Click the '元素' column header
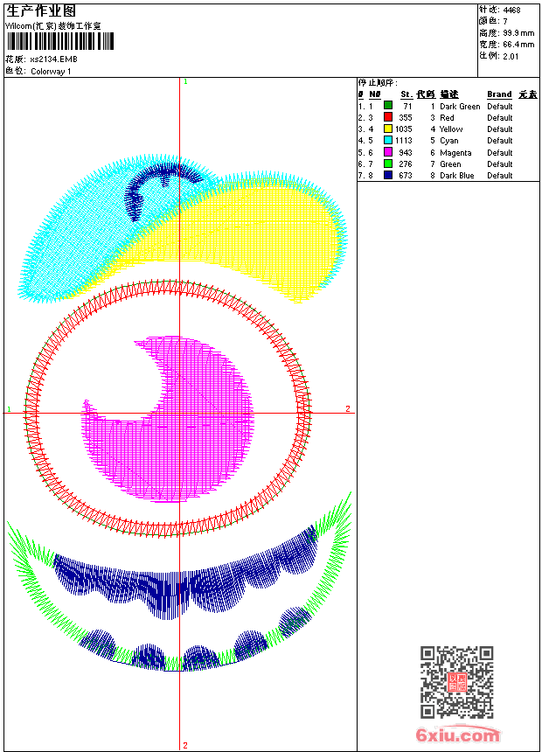The height and width of the screenshot is (752, 542). pos(528,94)
